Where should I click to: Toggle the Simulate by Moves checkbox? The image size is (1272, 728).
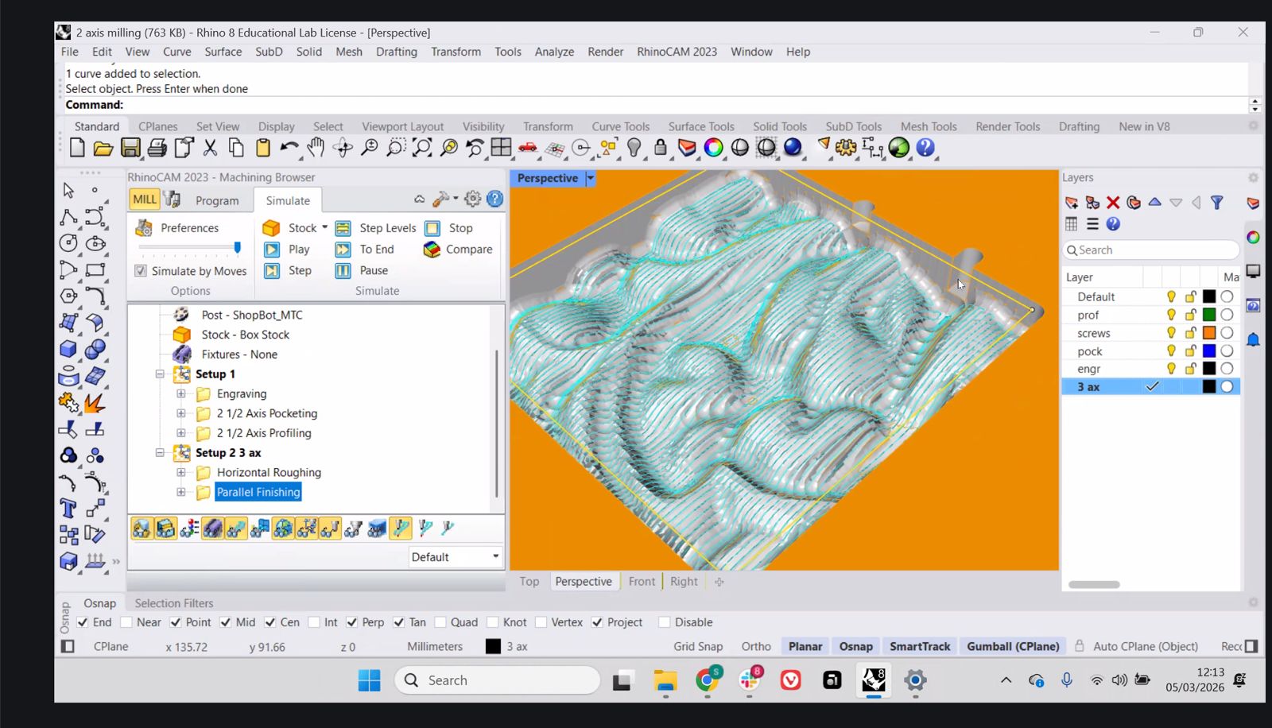click(x=141, y=271)
